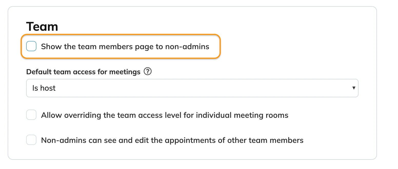Image resolution: width=398 pixels, height=169 pixels.
Task: Click the question mark circle icon
Action: (148, 72)
